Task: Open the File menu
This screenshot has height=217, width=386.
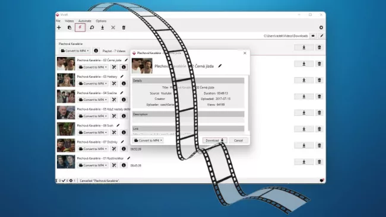Action: pos(58,21)
